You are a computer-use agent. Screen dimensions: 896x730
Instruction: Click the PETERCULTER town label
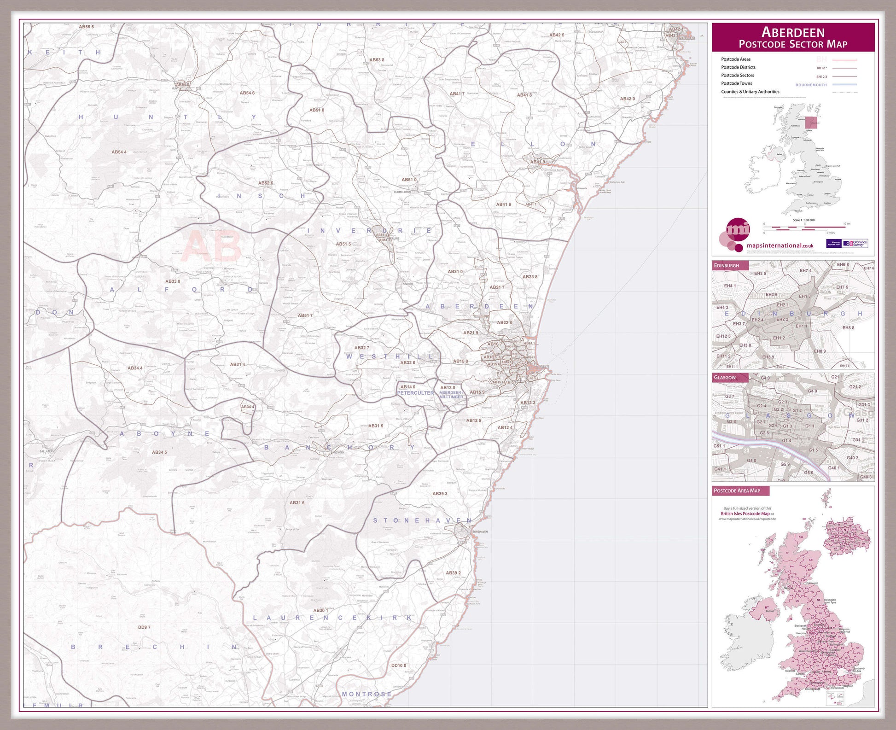[415, 393]
